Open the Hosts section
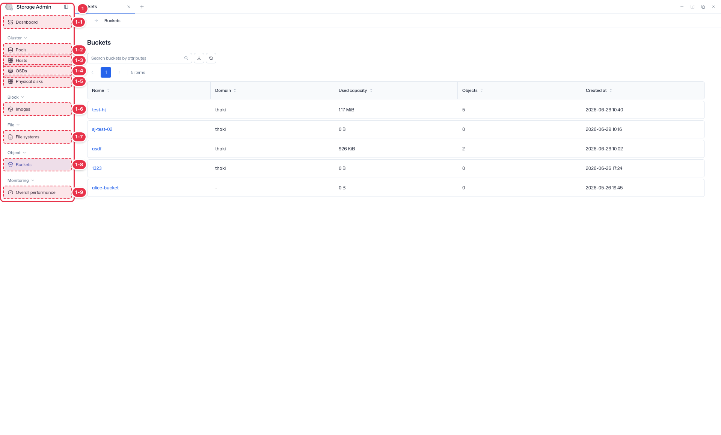 37,60
